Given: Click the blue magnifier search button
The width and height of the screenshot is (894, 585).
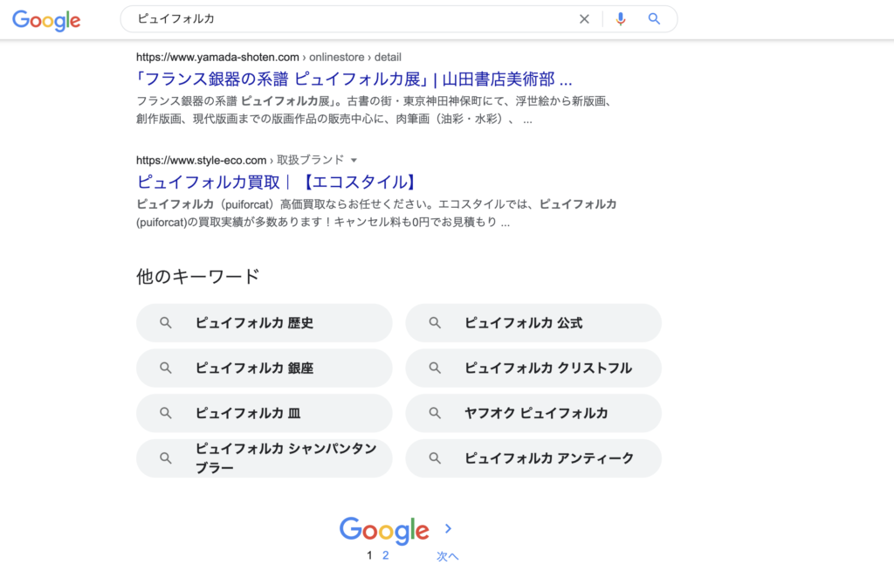Looking at the screenshot, I should 654,19.
